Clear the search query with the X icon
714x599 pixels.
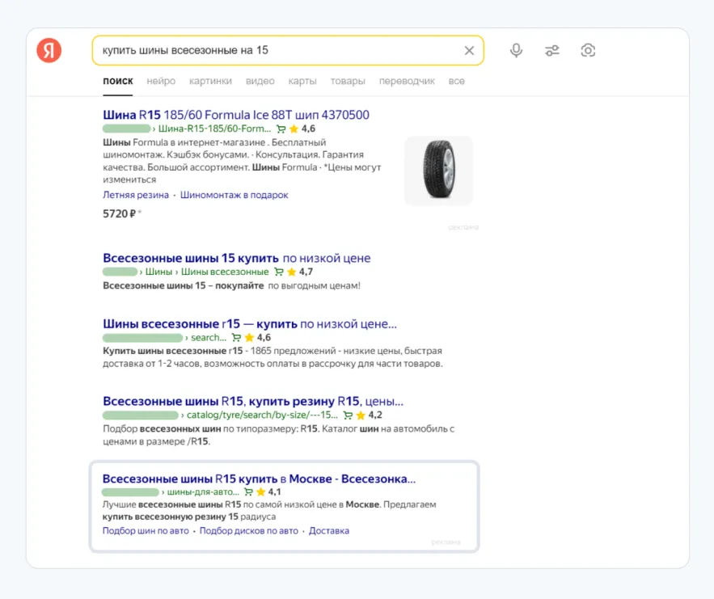469,51
